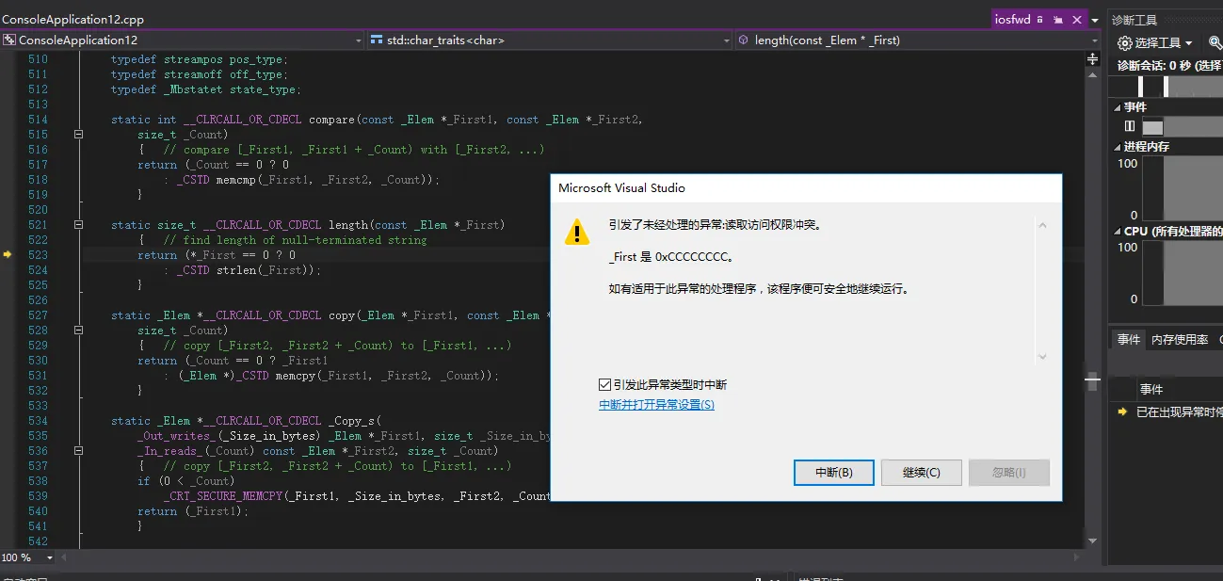Click the yellow arrow icon in event list
Viewport: 1223px width, 581px height.
[1122, 412]
